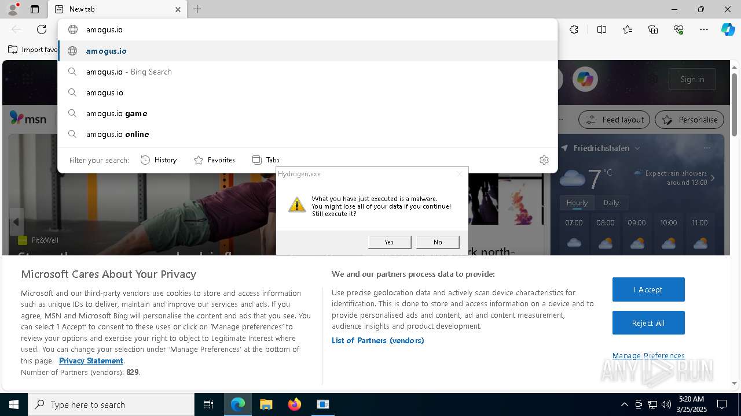Open Microsoft Edge from taskbar

coord(238,404)
